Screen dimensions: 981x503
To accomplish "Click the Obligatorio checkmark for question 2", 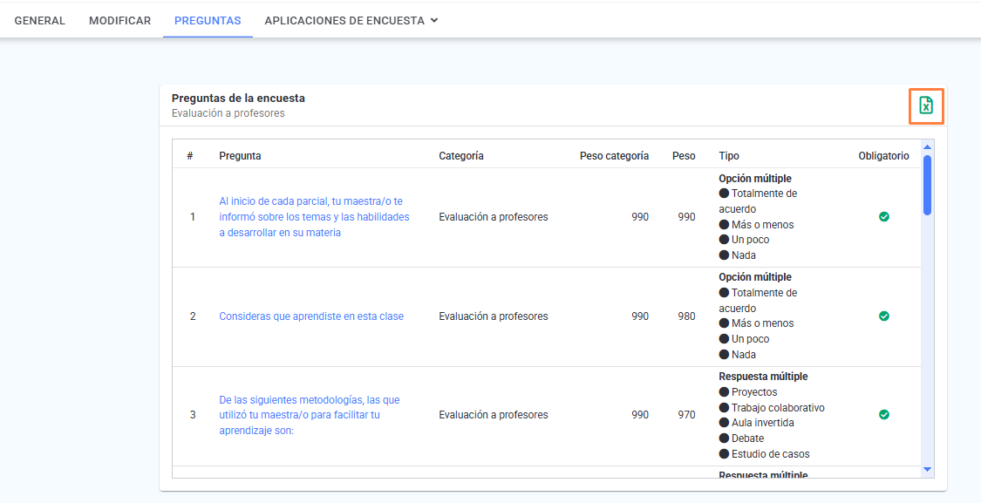I will coord(884,316).
